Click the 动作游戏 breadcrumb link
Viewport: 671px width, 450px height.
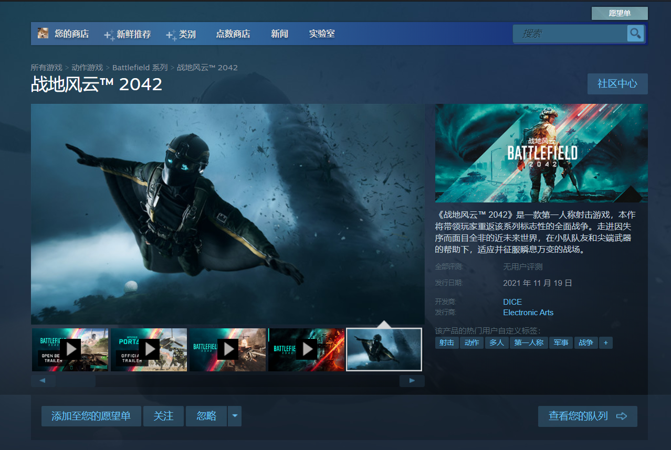pyautogui.click(x=87, y=68)
